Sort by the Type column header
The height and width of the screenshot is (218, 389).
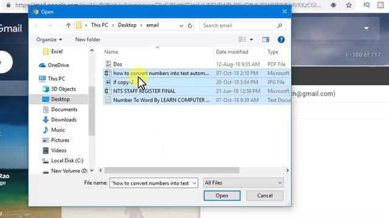coord(273,52)
